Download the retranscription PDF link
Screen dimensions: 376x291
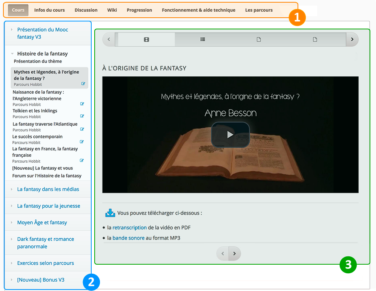[129, 228]
